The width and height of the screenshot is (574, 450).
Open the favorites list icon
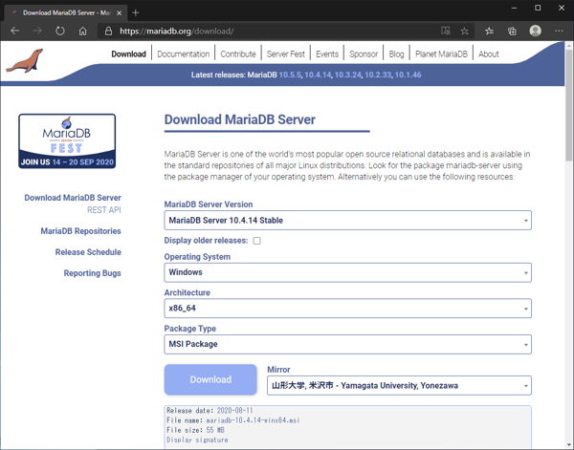(x=489, y=32)
